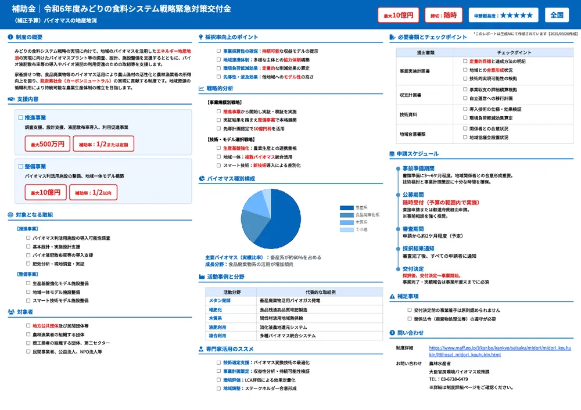Screen dimensions: 581x410
Task: Click the calendar icon next to 申請スケジュール
Action: point(392,153)
